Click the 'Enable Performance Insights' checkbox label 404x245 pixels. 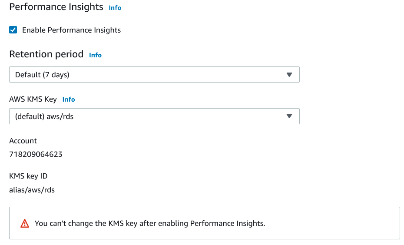click(71, 30)
